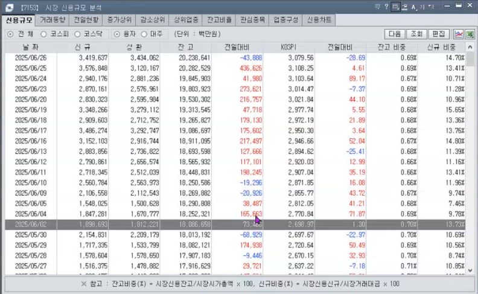Go to the 감소상위 tab

pos(153,20)
